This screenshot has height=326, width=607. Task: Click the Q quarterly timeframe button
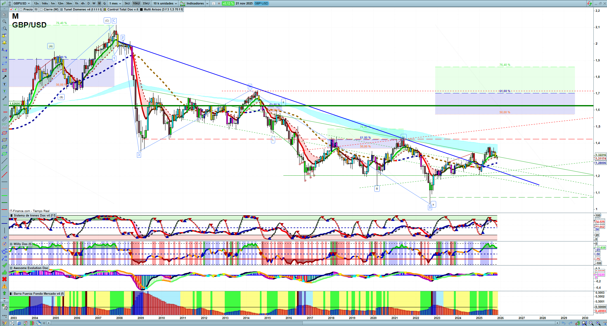(x=104, y=3)
